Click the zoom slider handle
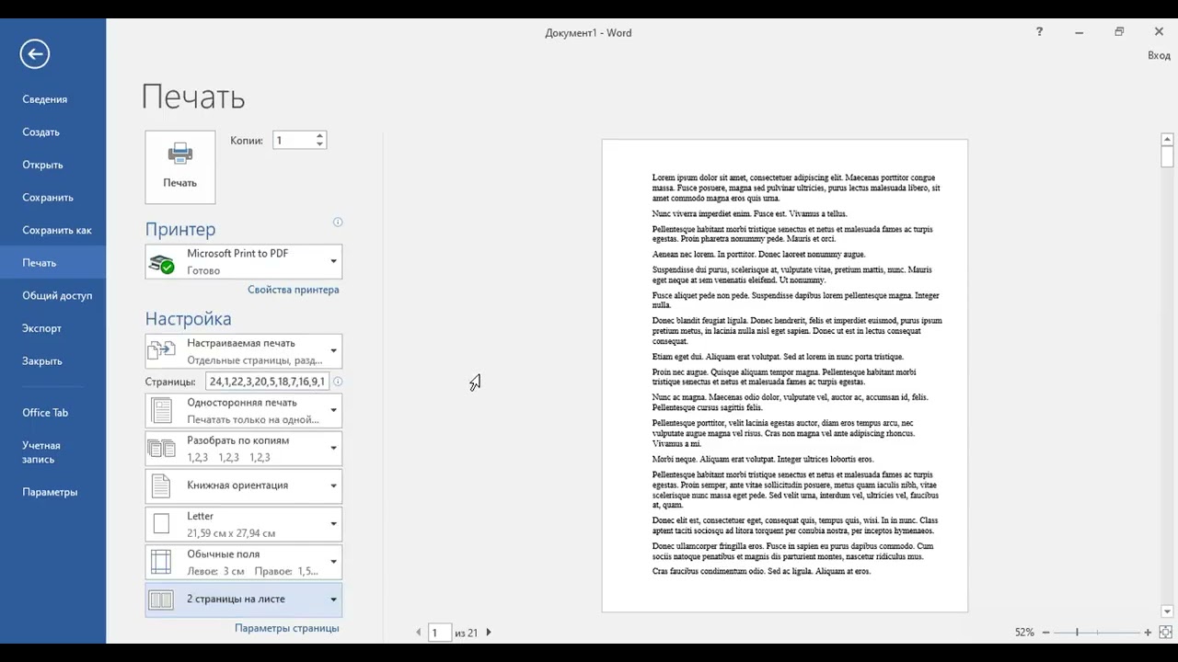Viewport: 1178px width, 662px height. pos(1077,633)
